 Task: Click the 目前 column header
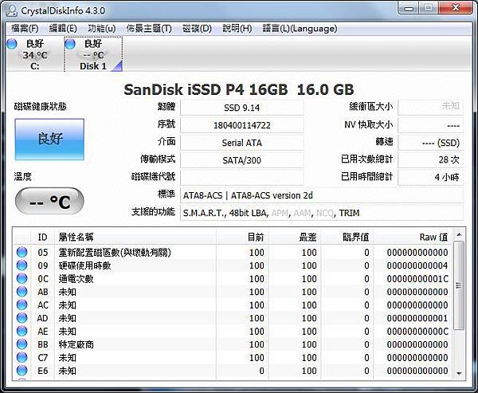[242, 237]
